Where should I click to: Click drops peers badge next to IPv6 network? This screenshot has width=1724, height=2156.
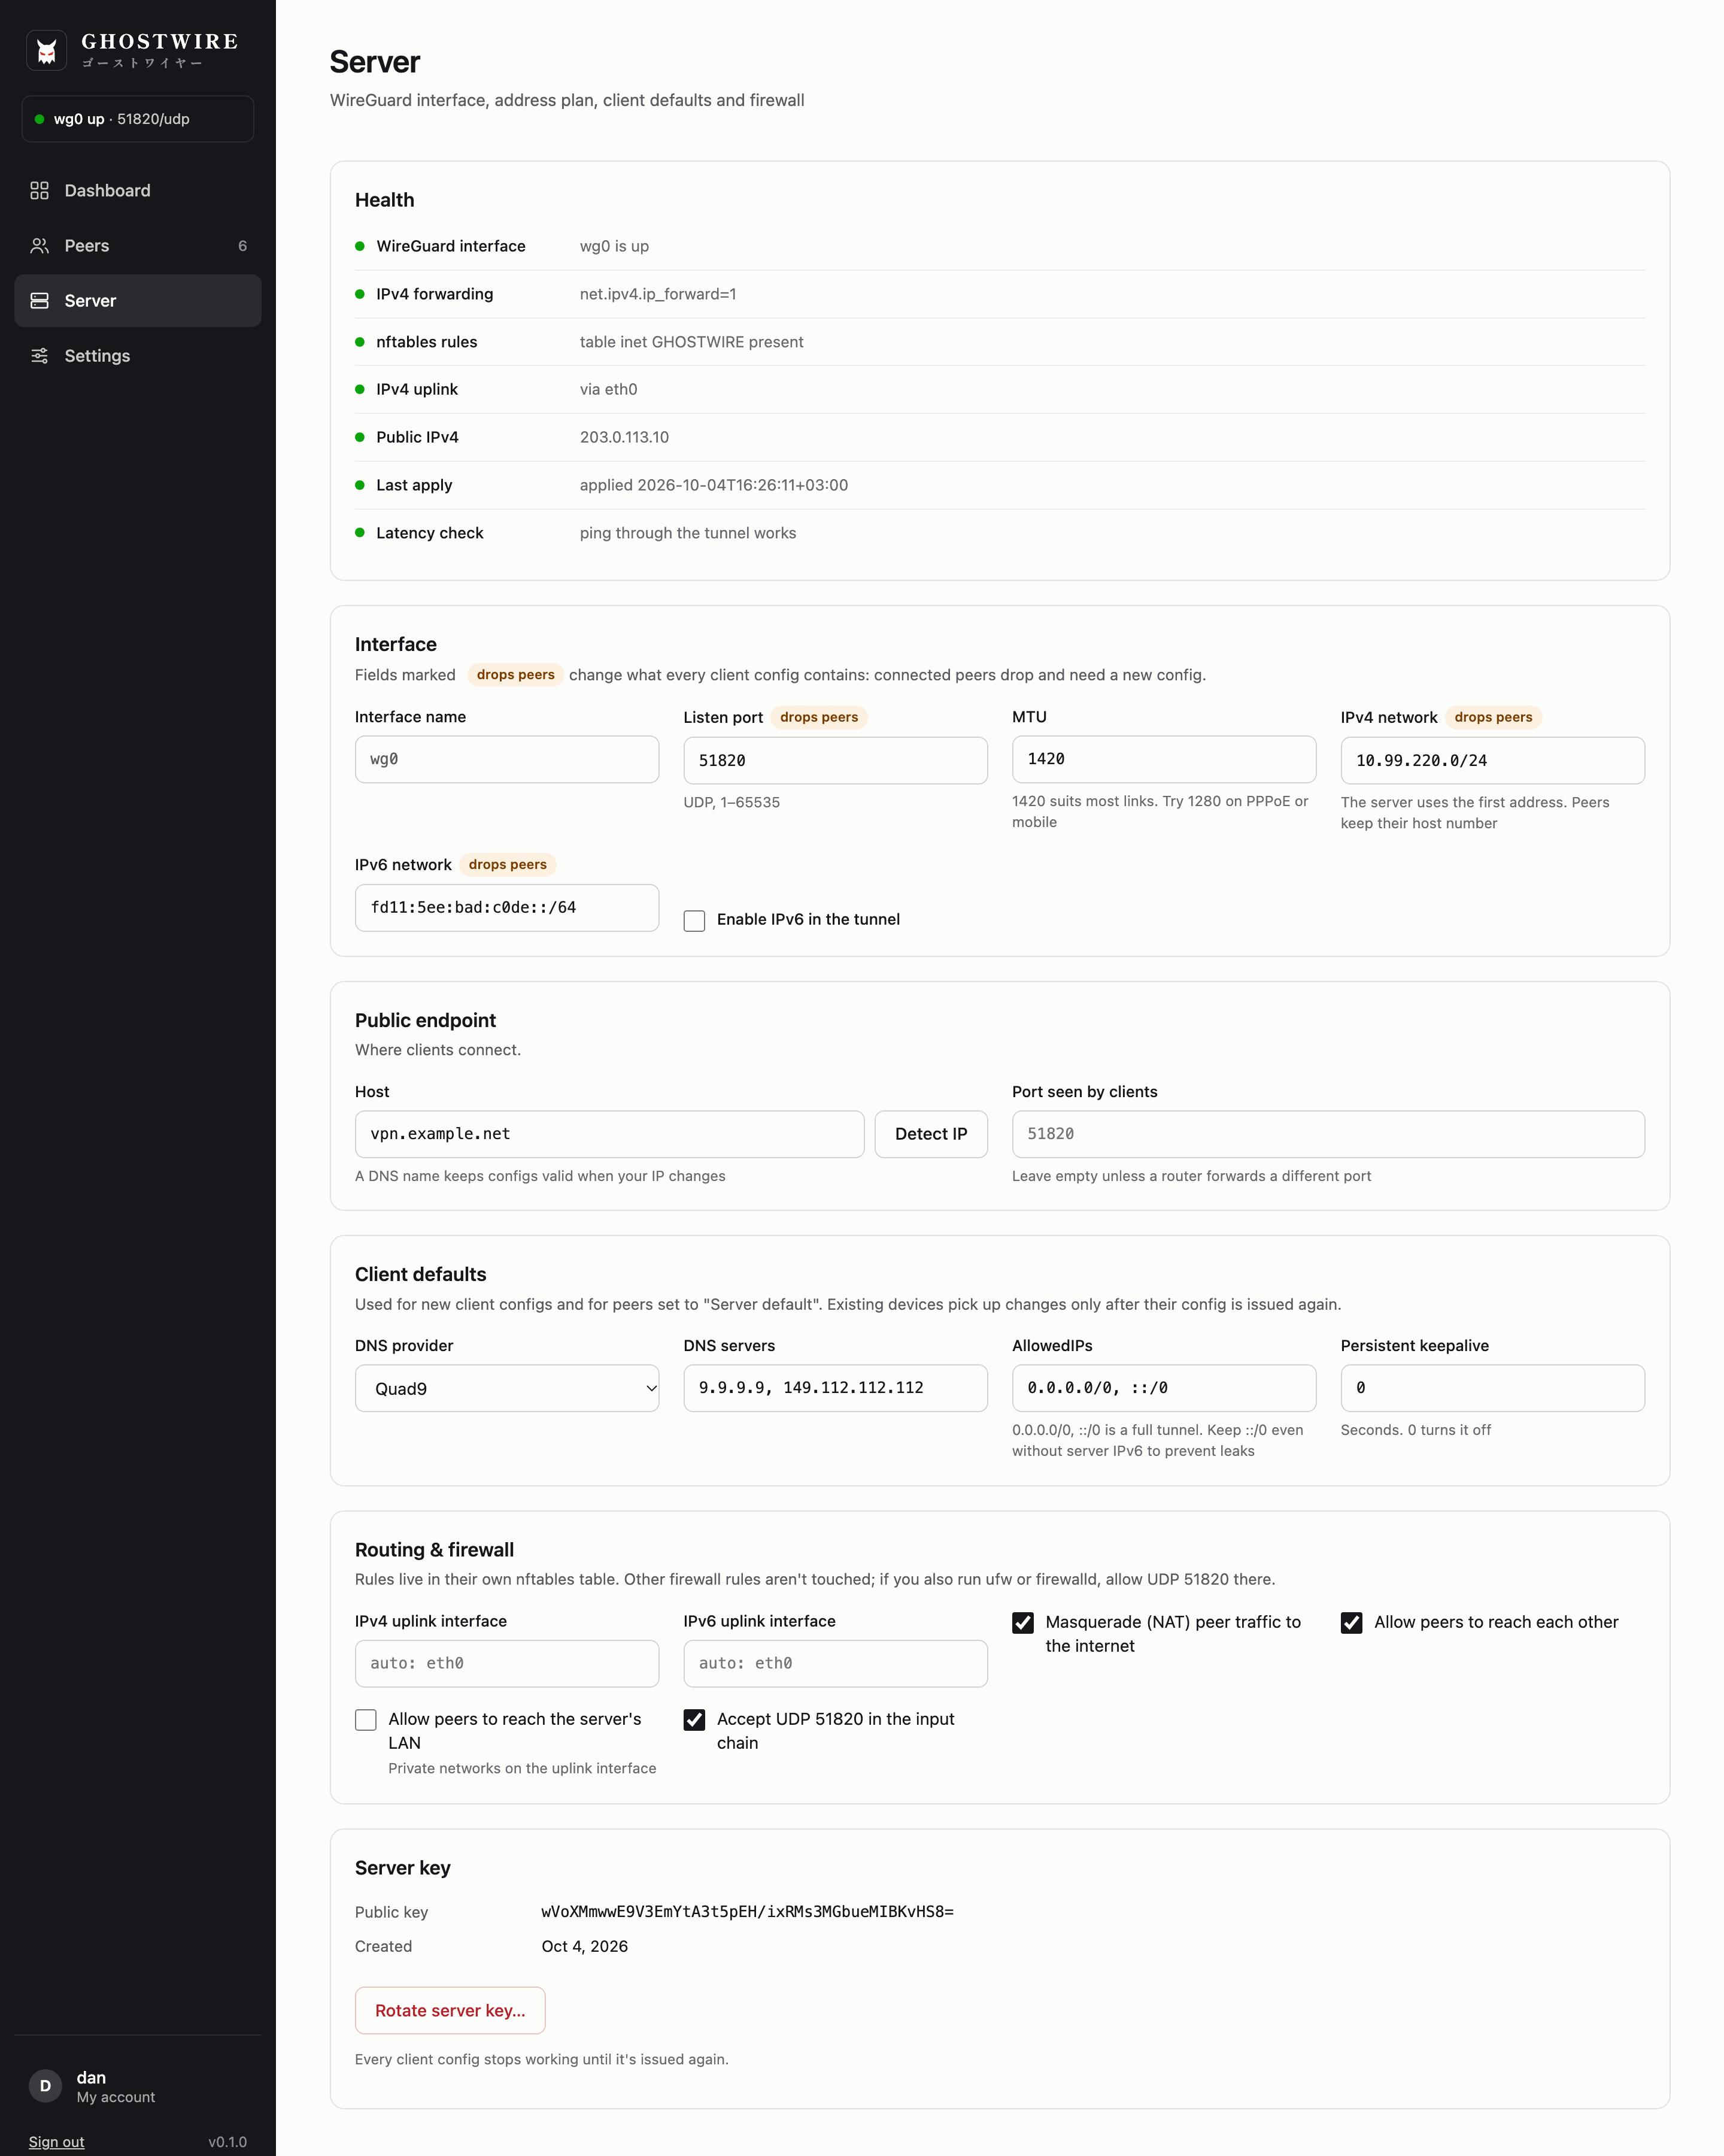[508, 865]
